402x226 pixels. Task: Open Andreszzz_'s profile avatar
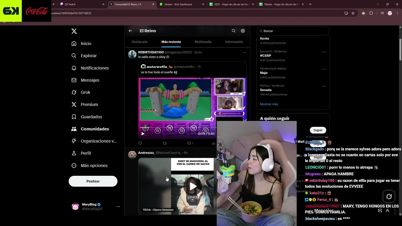(x=132, y=155)
